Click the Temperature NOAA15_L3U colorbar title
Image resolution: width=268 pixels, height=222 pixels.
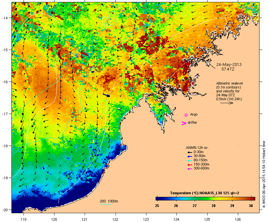205,193
